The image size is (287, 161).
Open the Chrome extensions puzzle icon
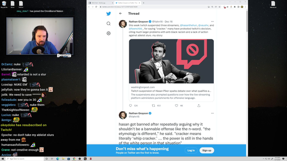[x=235, y=7]
